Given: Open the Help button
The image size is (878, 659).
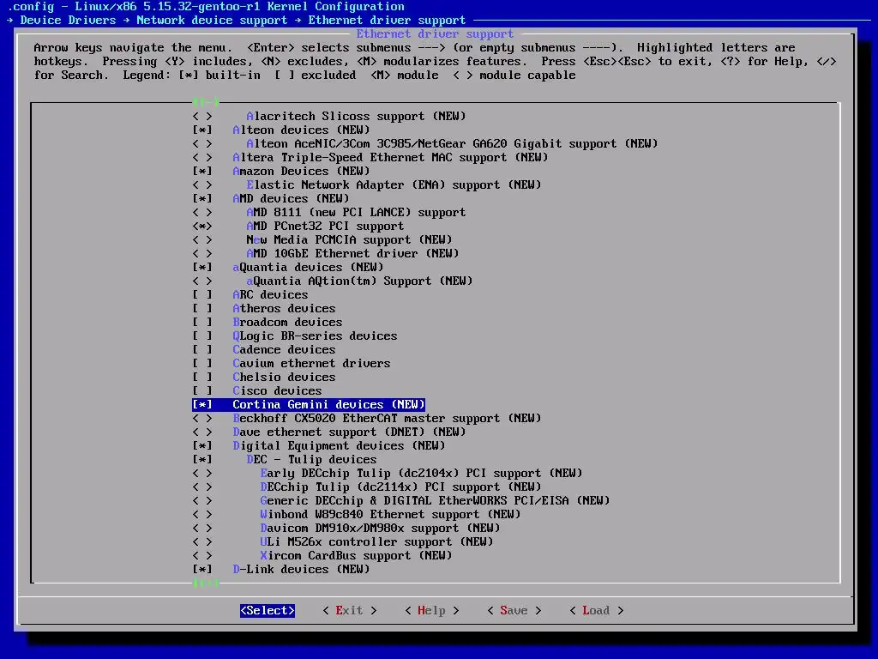Looking at the screenshot, I should (432, 610).
